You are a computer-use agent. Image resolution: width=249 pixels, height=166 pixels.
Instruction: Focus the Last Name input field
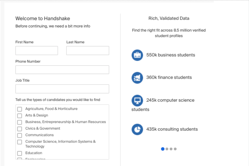click(88, 51)
